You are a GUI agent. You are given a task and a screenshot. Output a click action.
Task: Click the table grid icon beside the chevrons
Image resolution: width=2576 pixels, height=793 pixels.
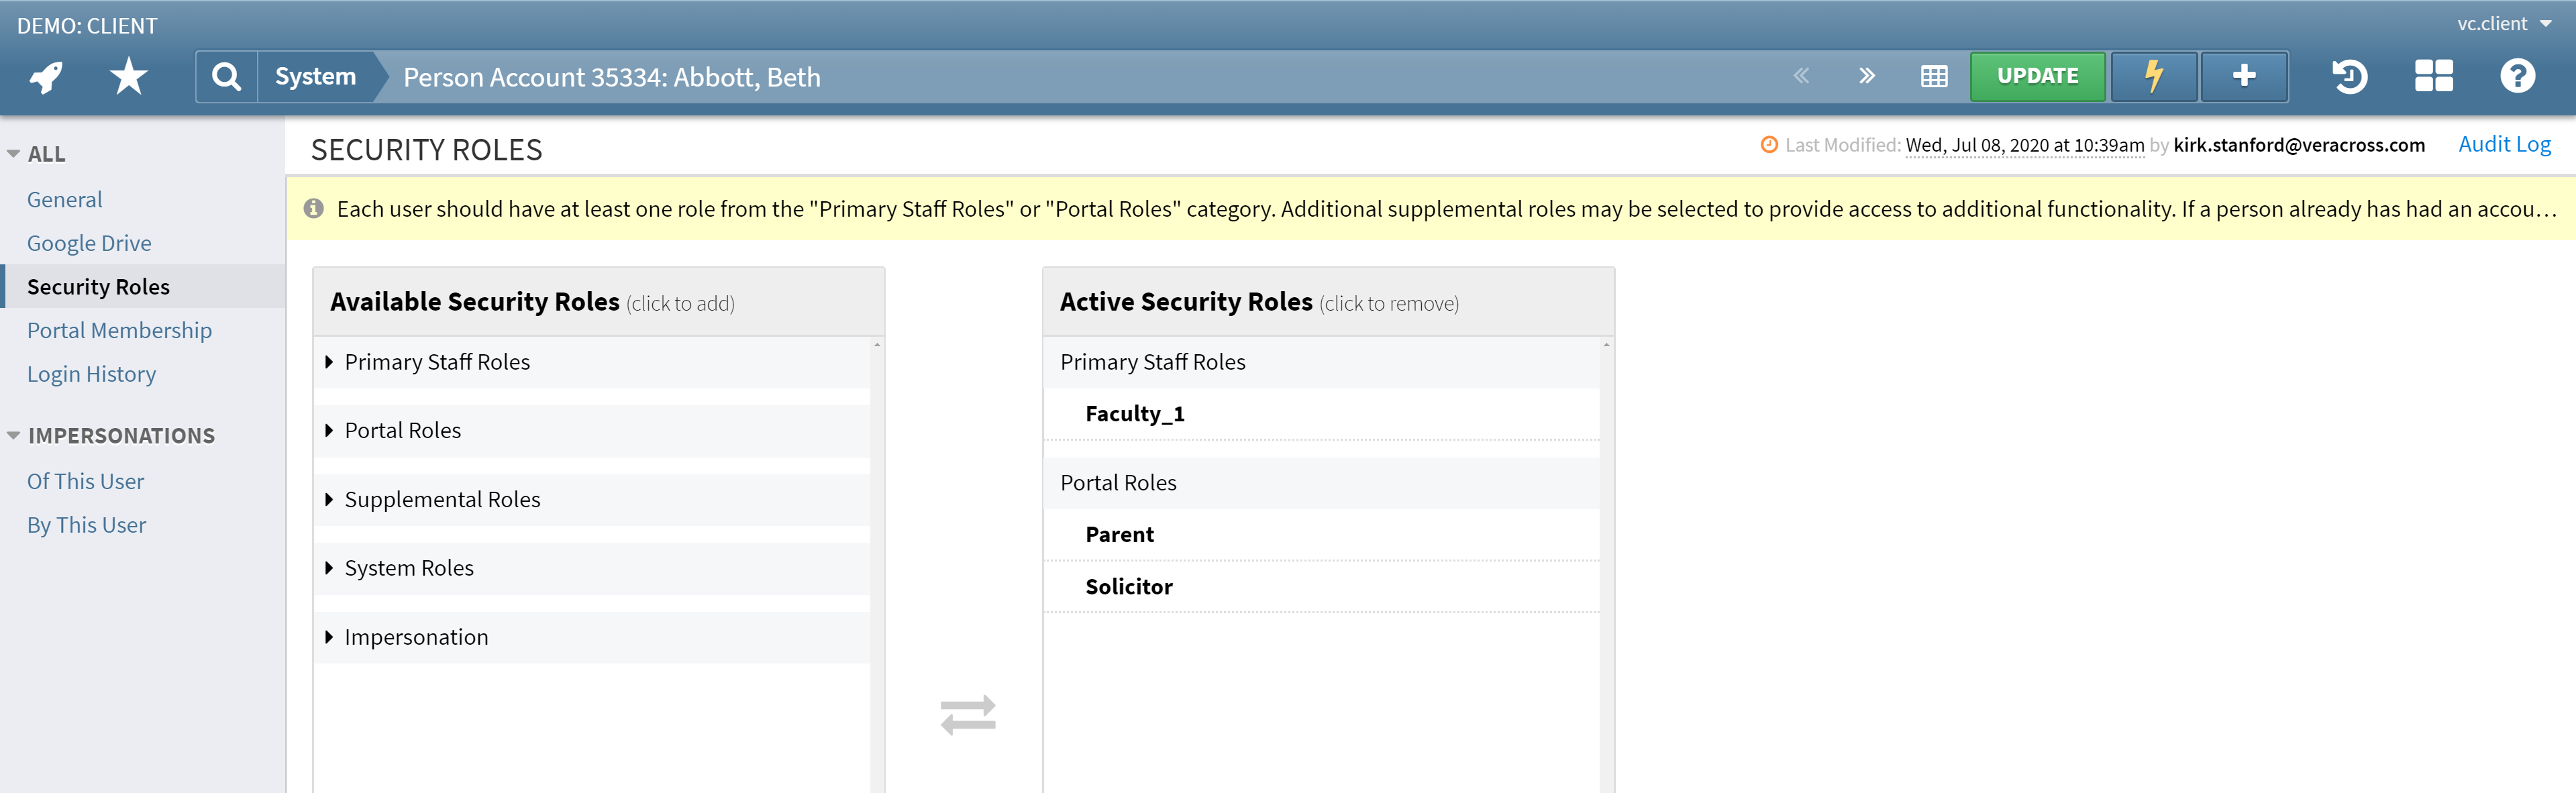[x=1934, y=76]
